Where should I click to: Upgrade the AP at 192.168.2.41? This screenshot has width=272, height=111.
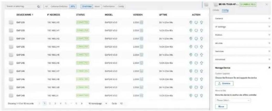[x=202, y=30]
